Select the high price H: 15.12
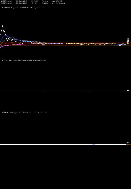131x189 pixels. coord(45,1)
